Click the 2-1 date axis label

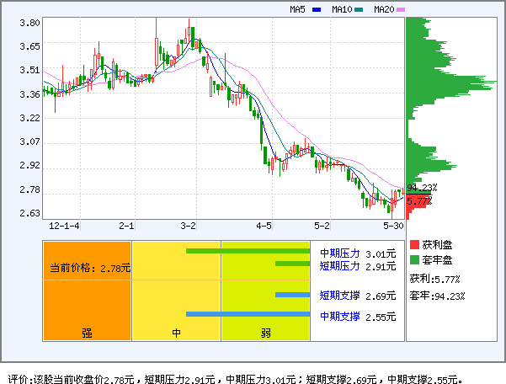click(126, 226)
